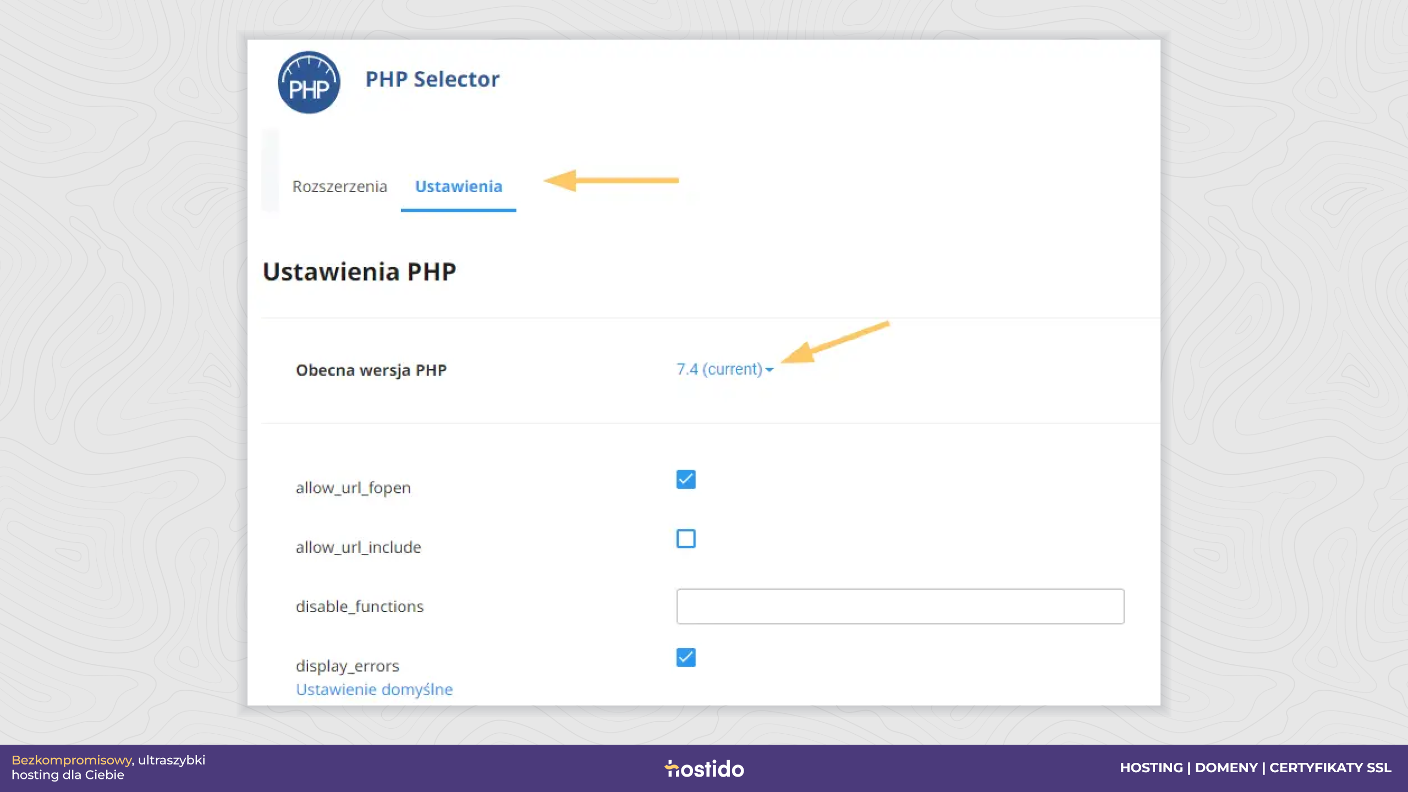Click the Ustawienie domyślne link
Screen dimensions: 1408x792
[374, 689]
